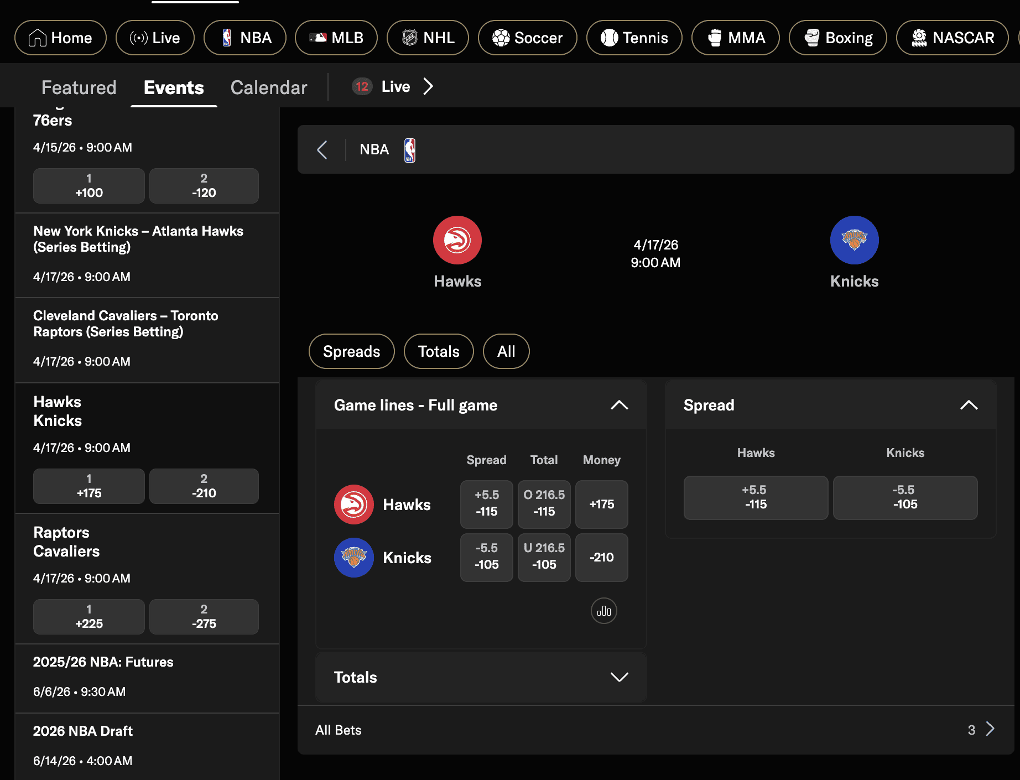Open the 12 Live events link

[x=393, y=87]
